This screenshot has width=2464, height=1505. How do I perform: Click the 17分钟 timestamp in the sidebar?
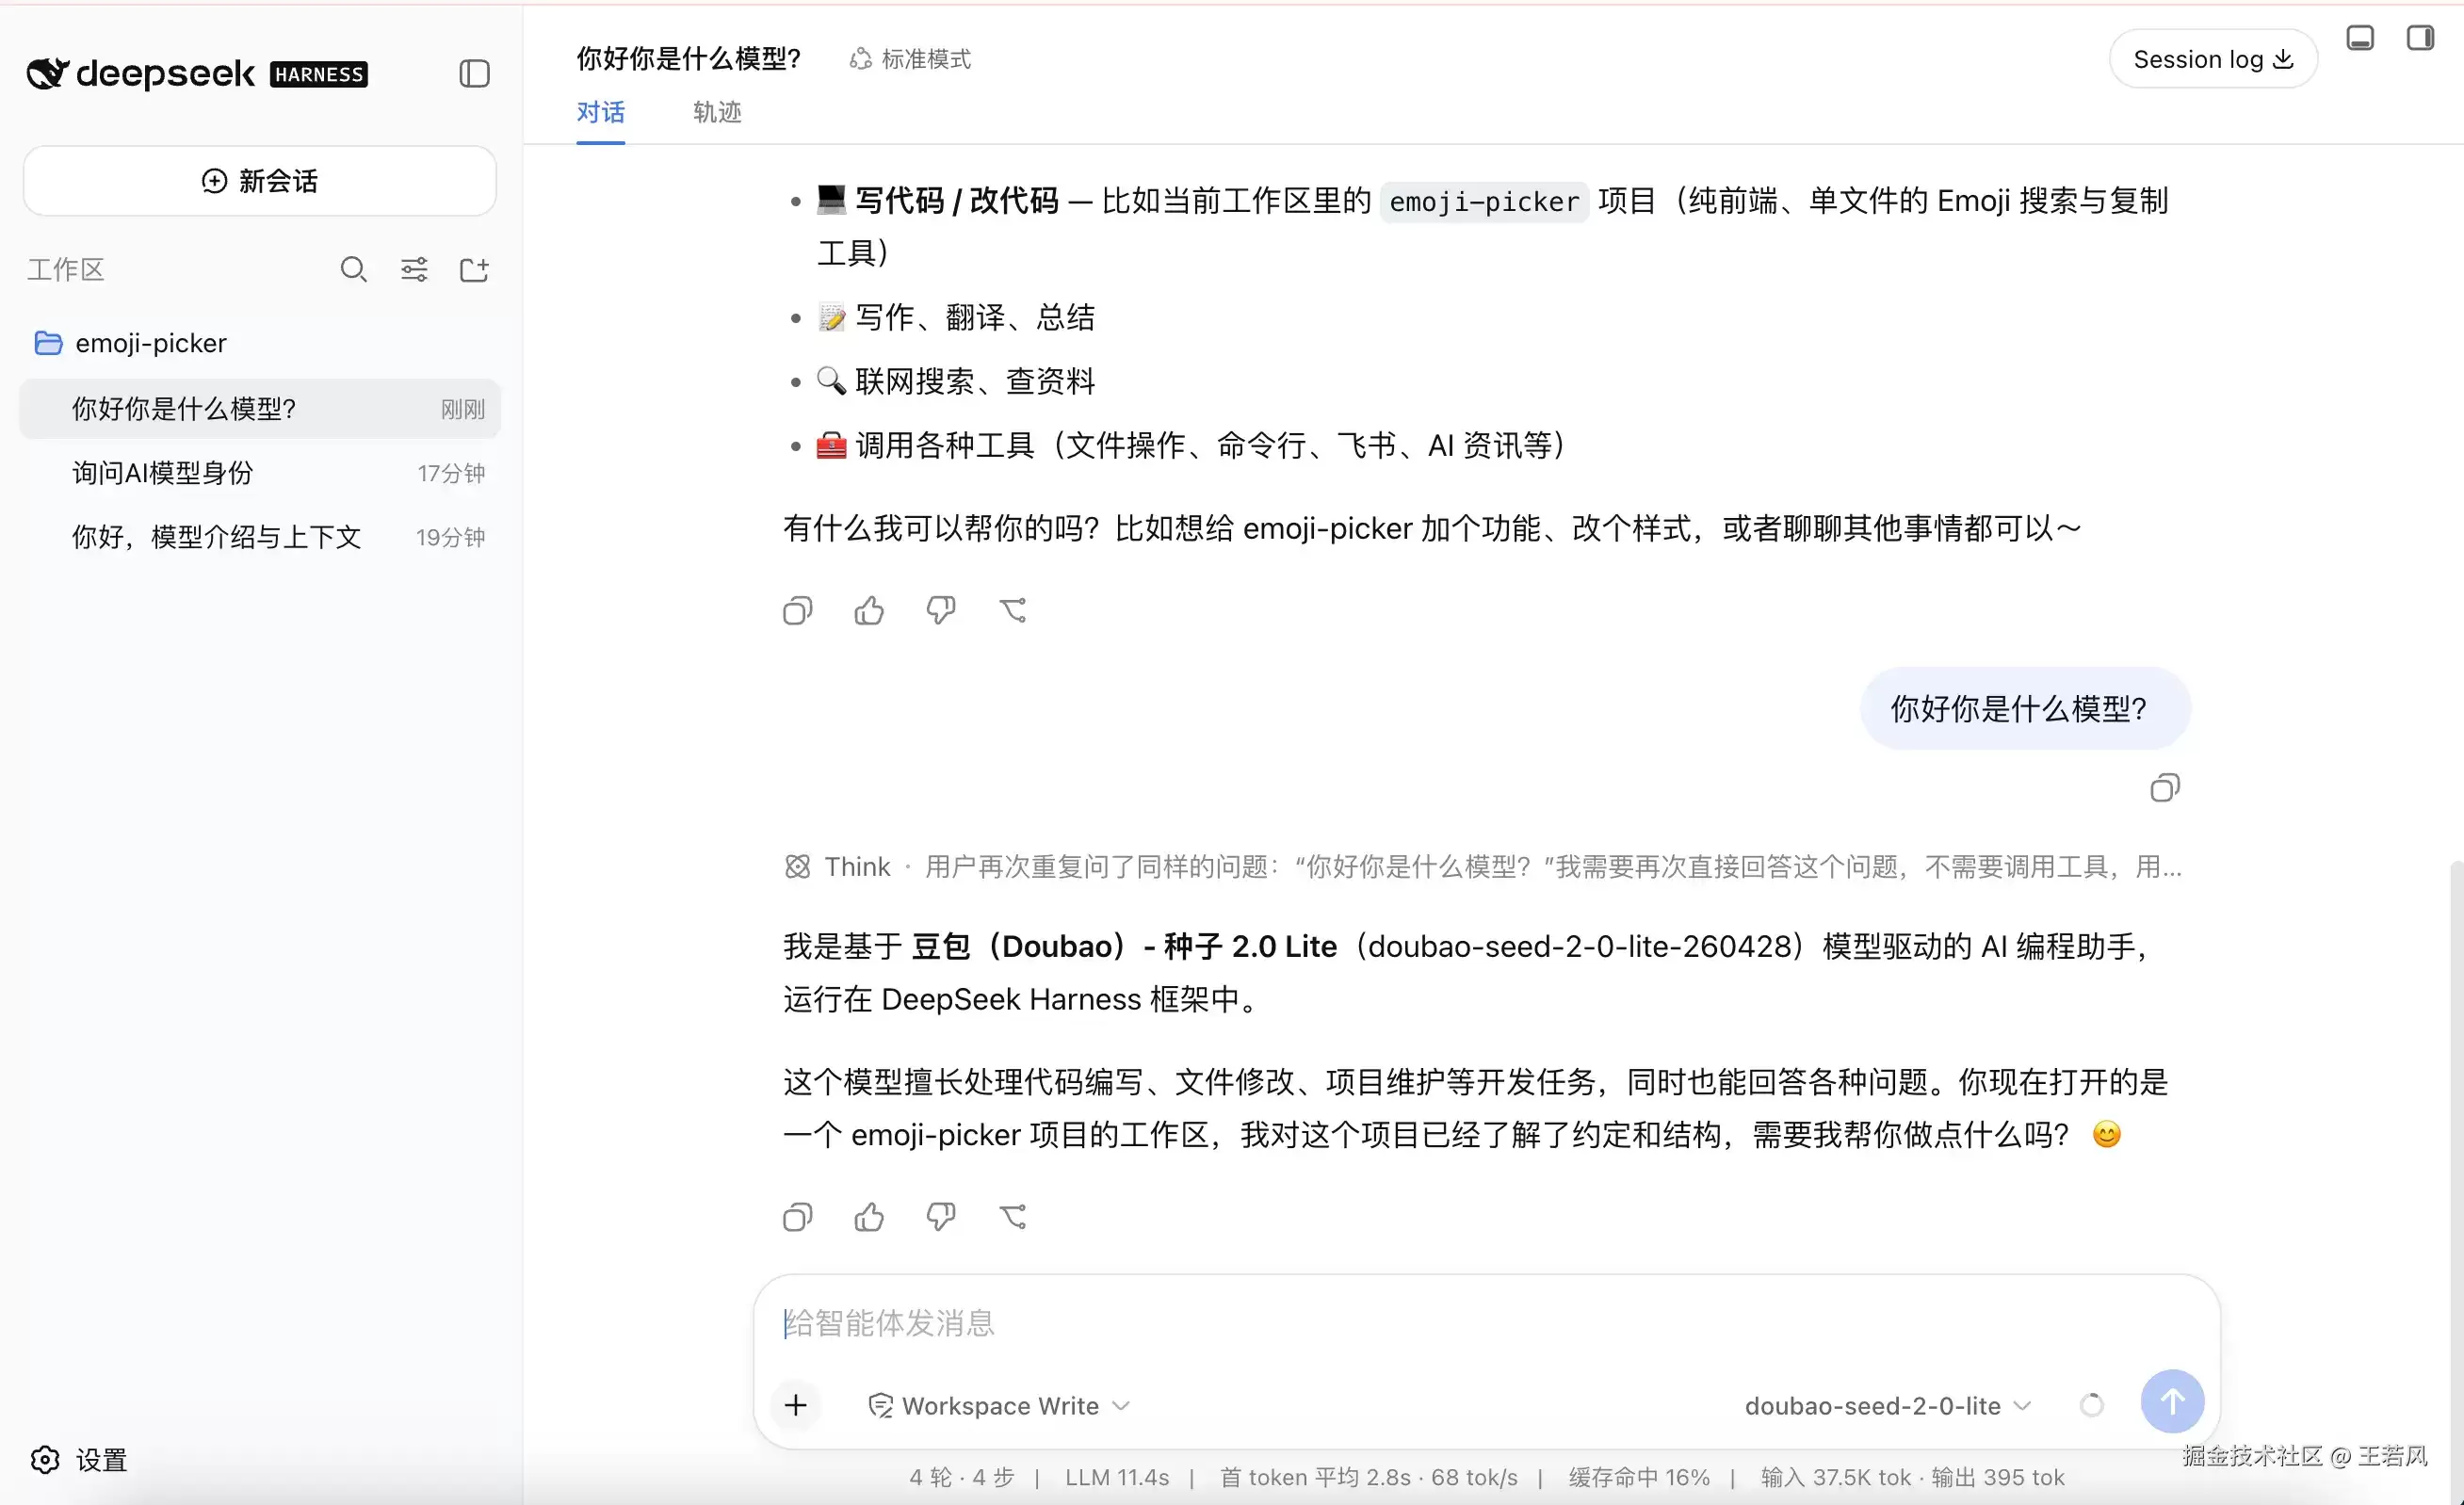coord(451,473)
